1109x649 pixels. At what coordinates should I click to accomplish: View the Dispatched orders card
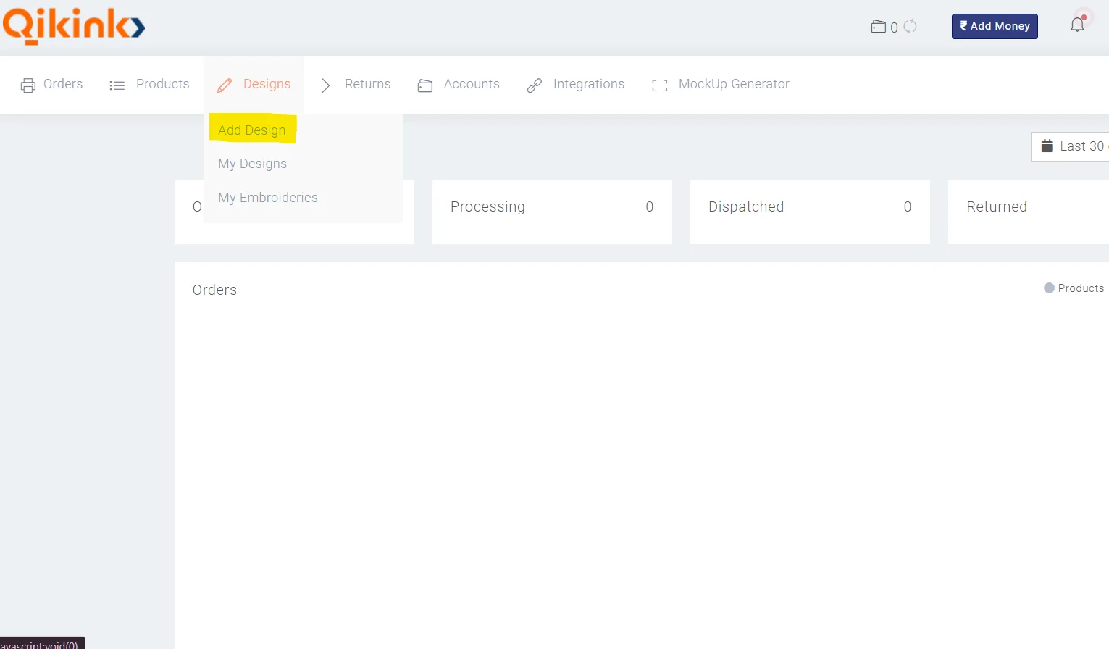(x=809, y=211)
